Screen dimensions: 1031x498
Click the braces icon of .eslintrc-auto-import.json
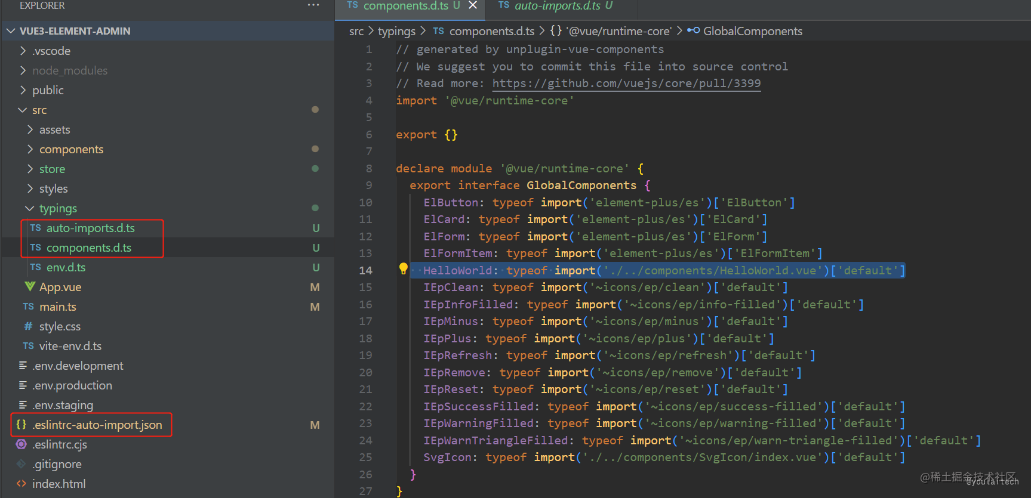coord(21,425)
